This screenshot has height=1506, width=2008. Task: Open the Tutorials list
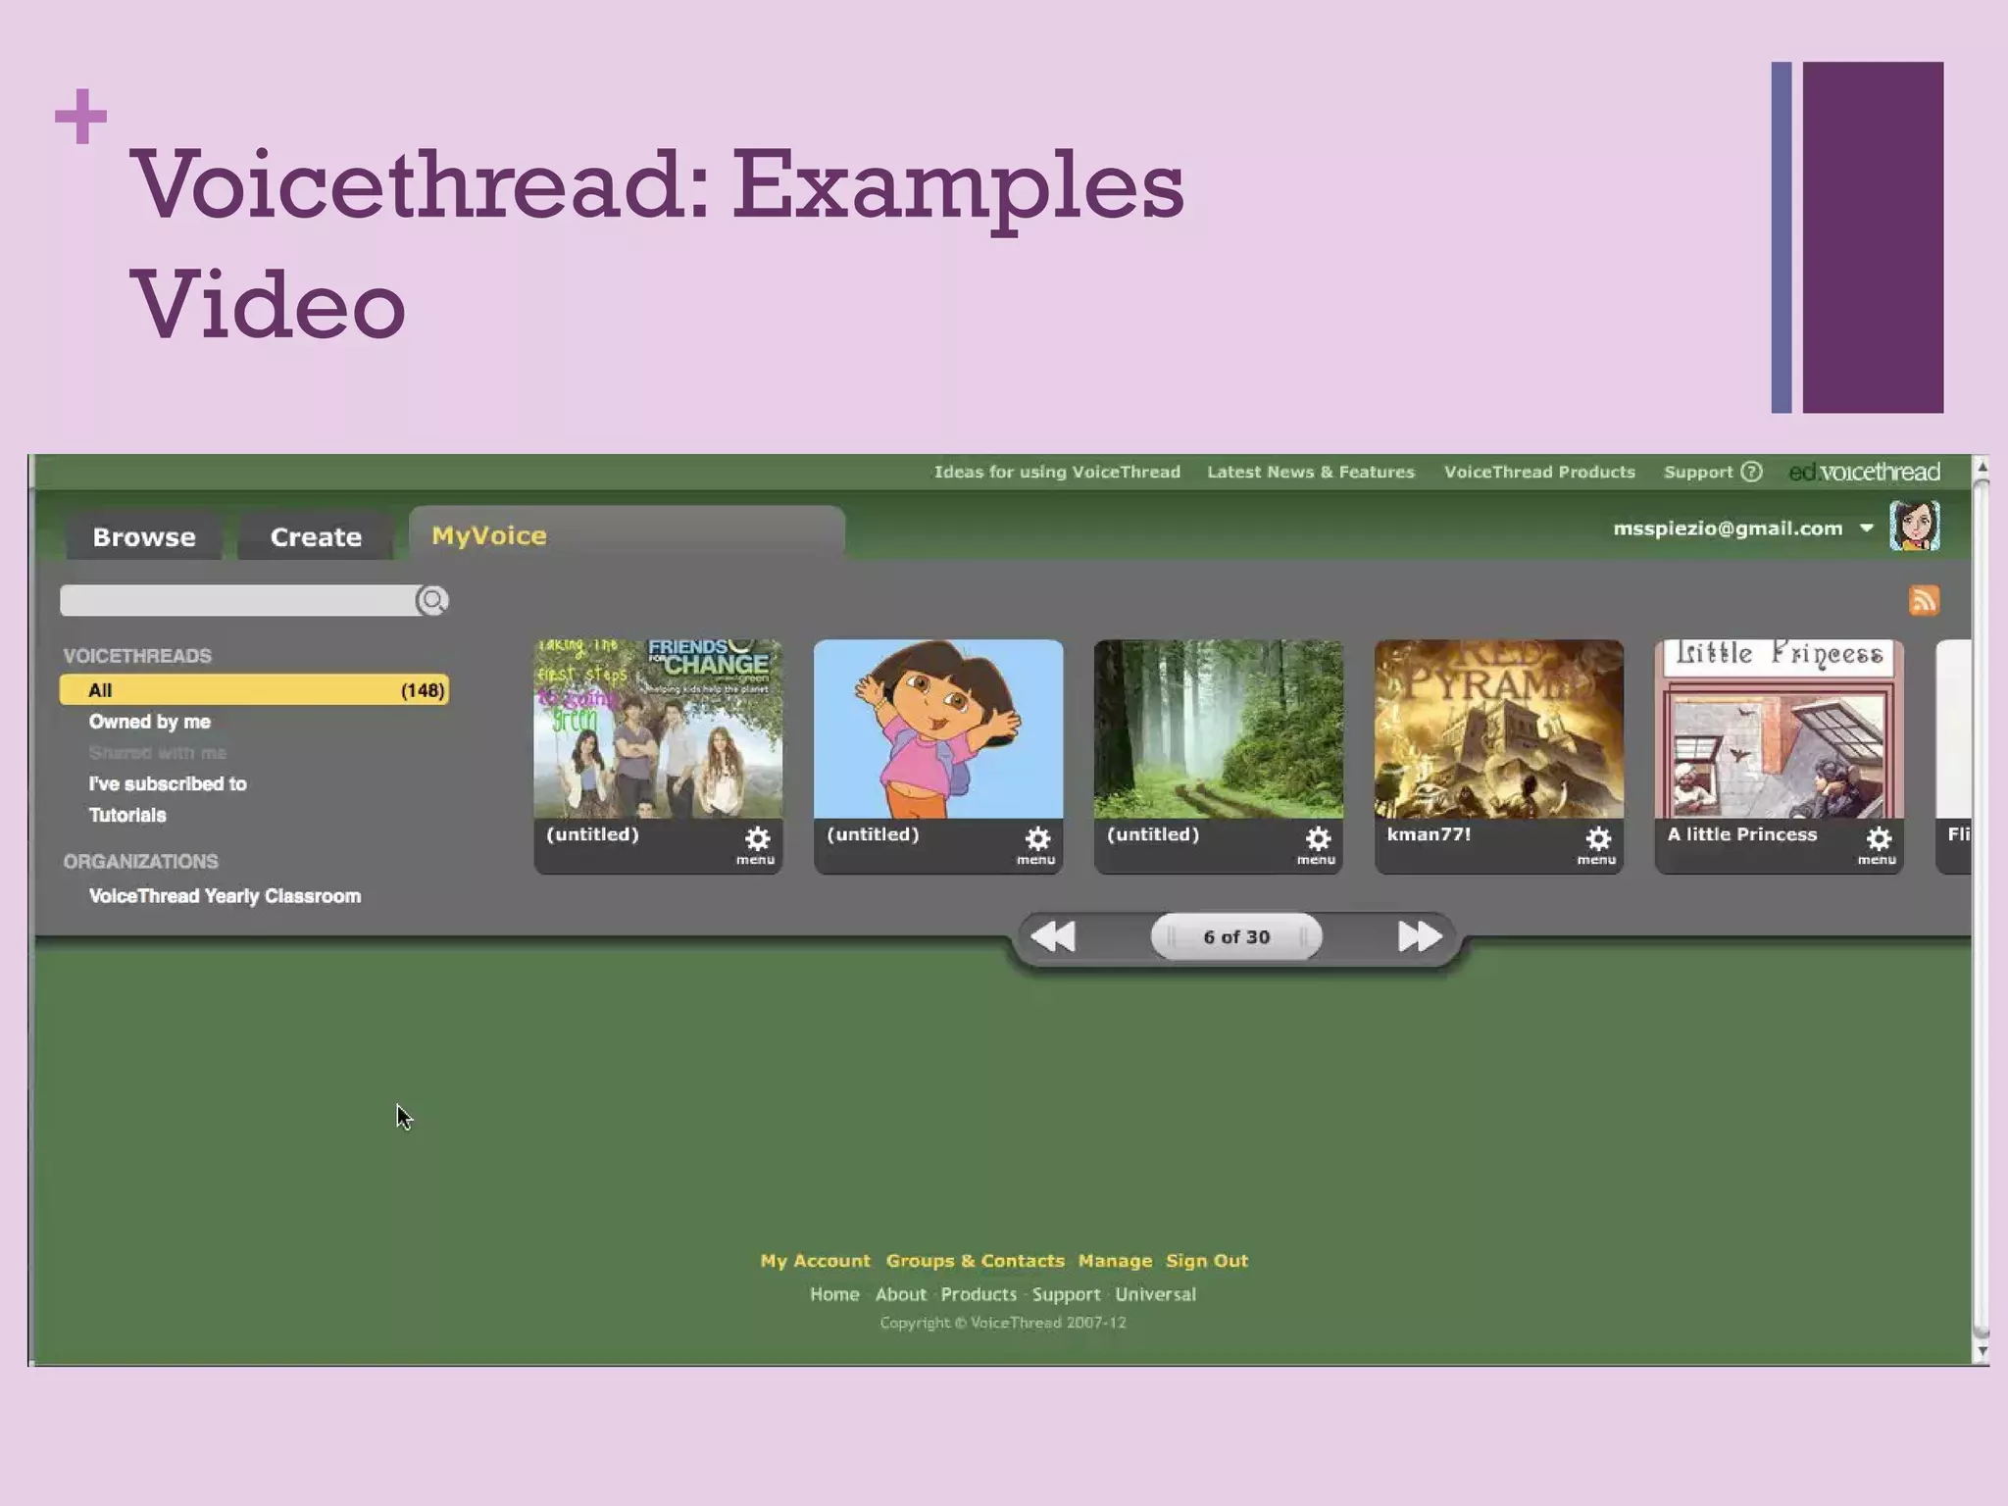[x=127, y=815]
